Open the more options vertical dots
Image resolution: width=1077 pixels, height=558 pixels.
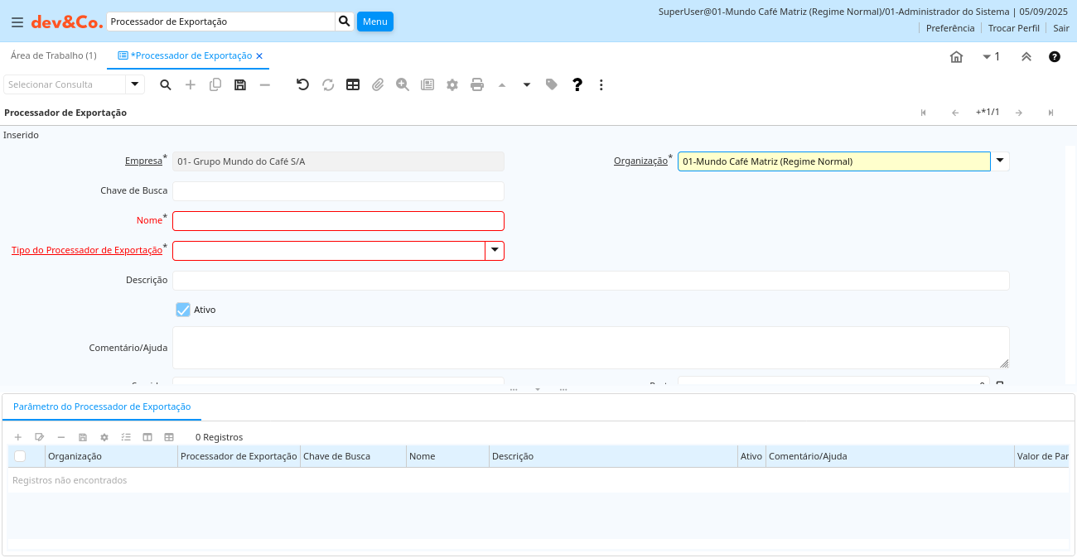point(601,84)
